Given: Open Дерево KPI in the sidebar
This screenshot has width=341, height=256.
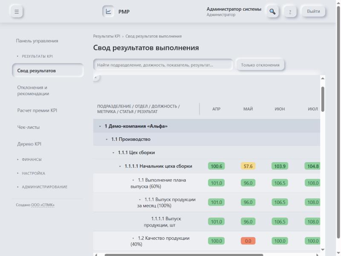Looking at the screenshot, I should (29, 144).
